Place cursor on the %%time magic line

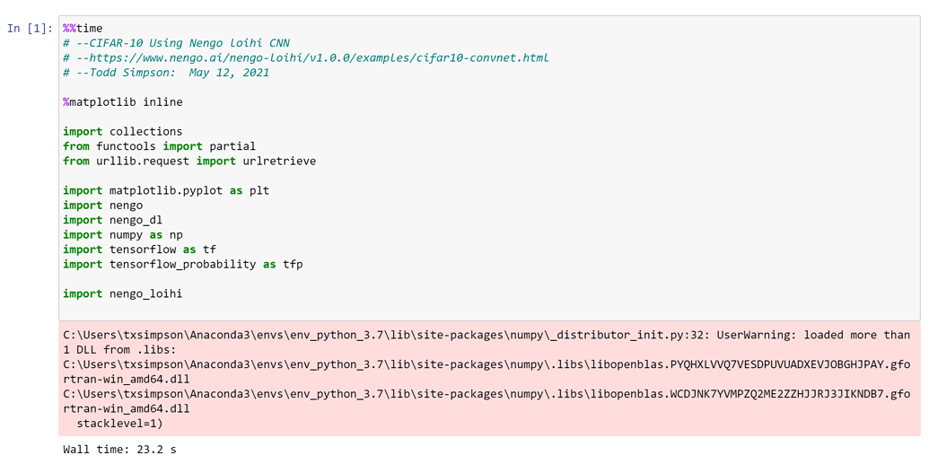83,29
